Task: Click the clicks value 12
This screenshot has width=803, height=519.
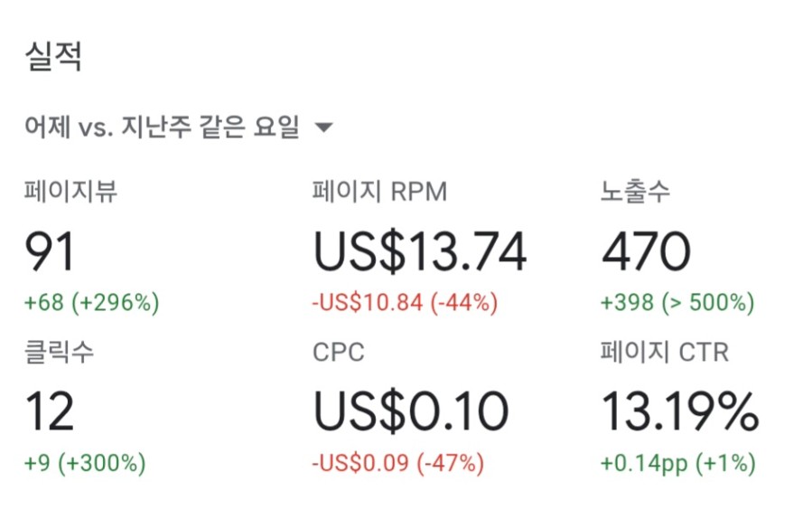Action: tap(51, 411)
